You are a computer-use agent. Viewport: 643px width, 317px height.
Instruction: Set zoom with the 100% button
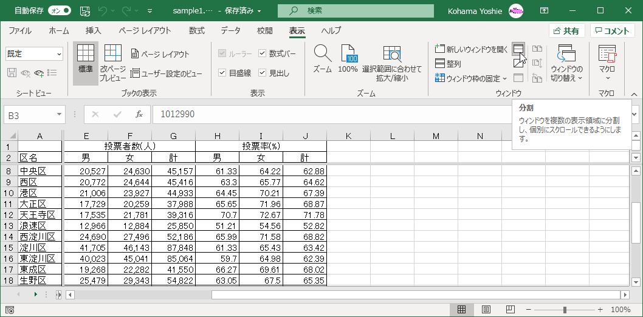tap(348, 59)
